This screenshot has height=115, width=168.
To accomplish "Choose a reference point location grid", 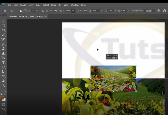I will click(25, 11).
